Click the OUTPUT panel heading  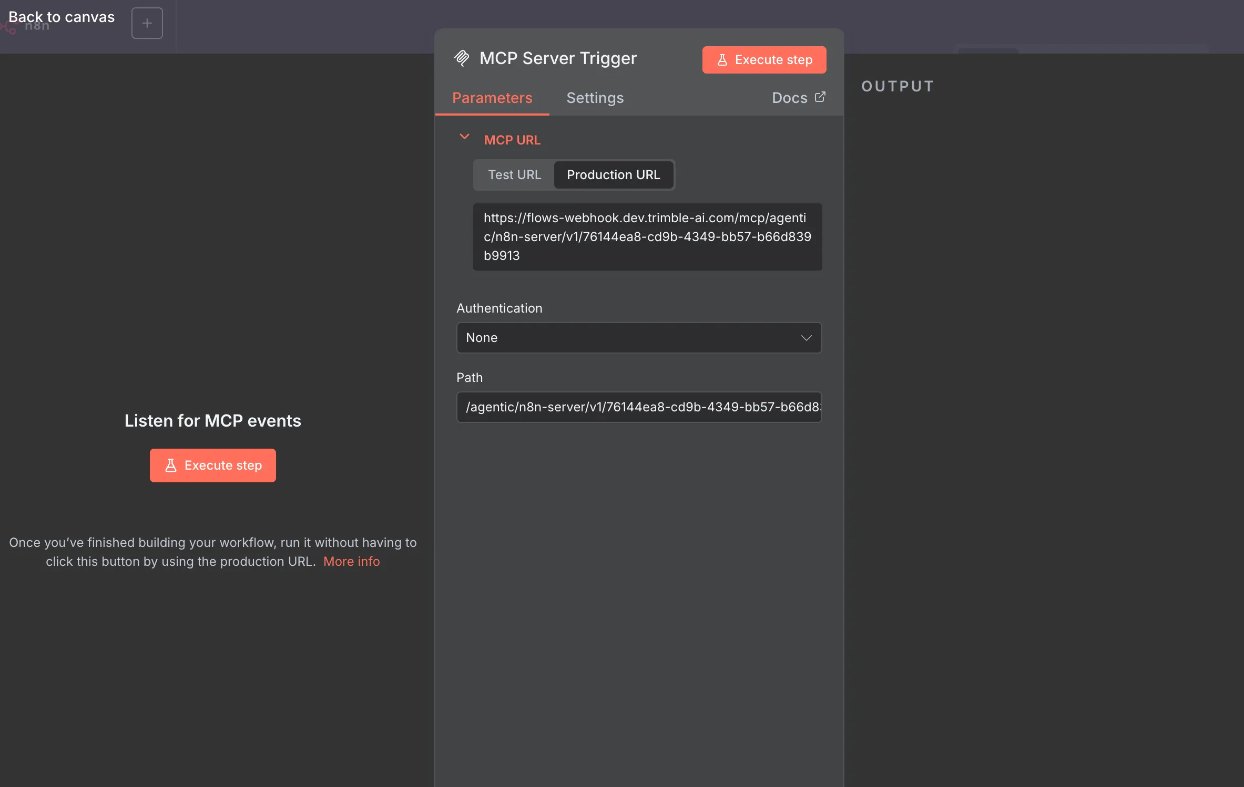click(898, 86)
